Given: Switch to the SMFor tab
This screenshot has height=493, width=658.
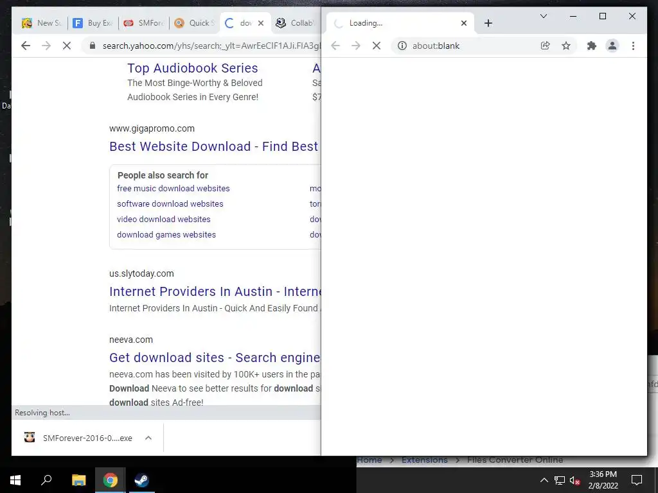Looking at the screenshot, I should click(x=143, y=23).
